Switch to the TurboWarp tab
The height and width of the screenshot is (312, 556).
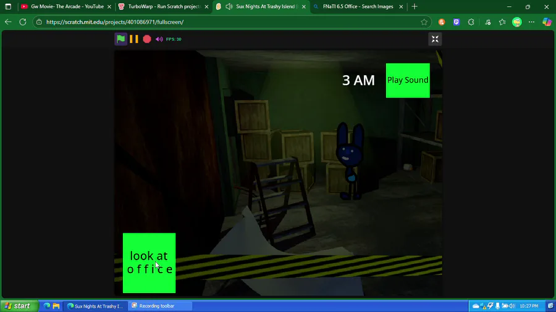[163, 6]
